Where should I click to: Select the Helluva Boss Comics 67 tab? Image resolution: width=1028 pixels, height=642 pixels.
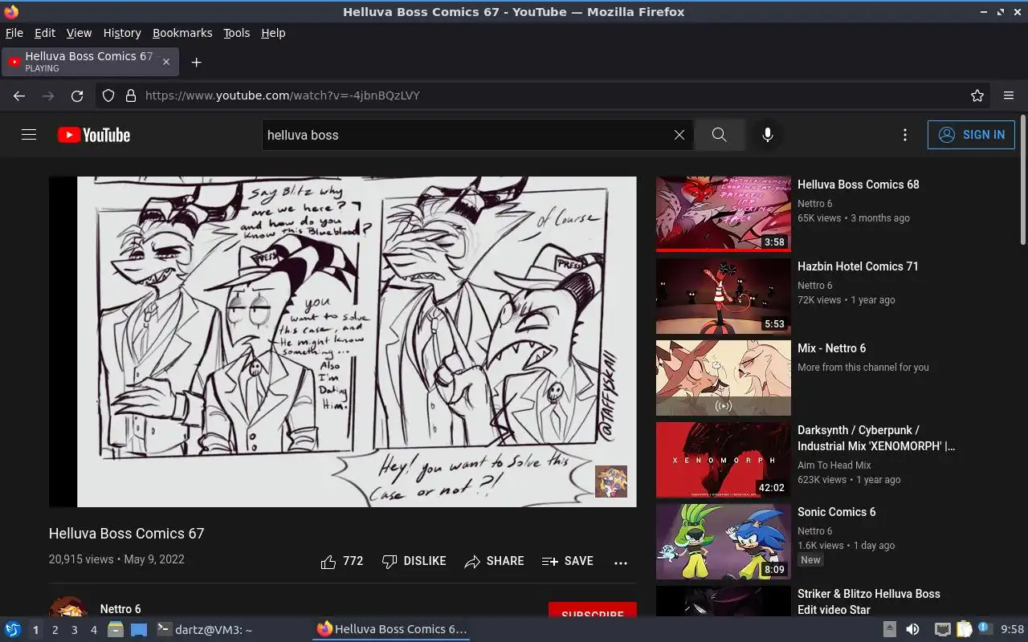(x=90, y=62)
